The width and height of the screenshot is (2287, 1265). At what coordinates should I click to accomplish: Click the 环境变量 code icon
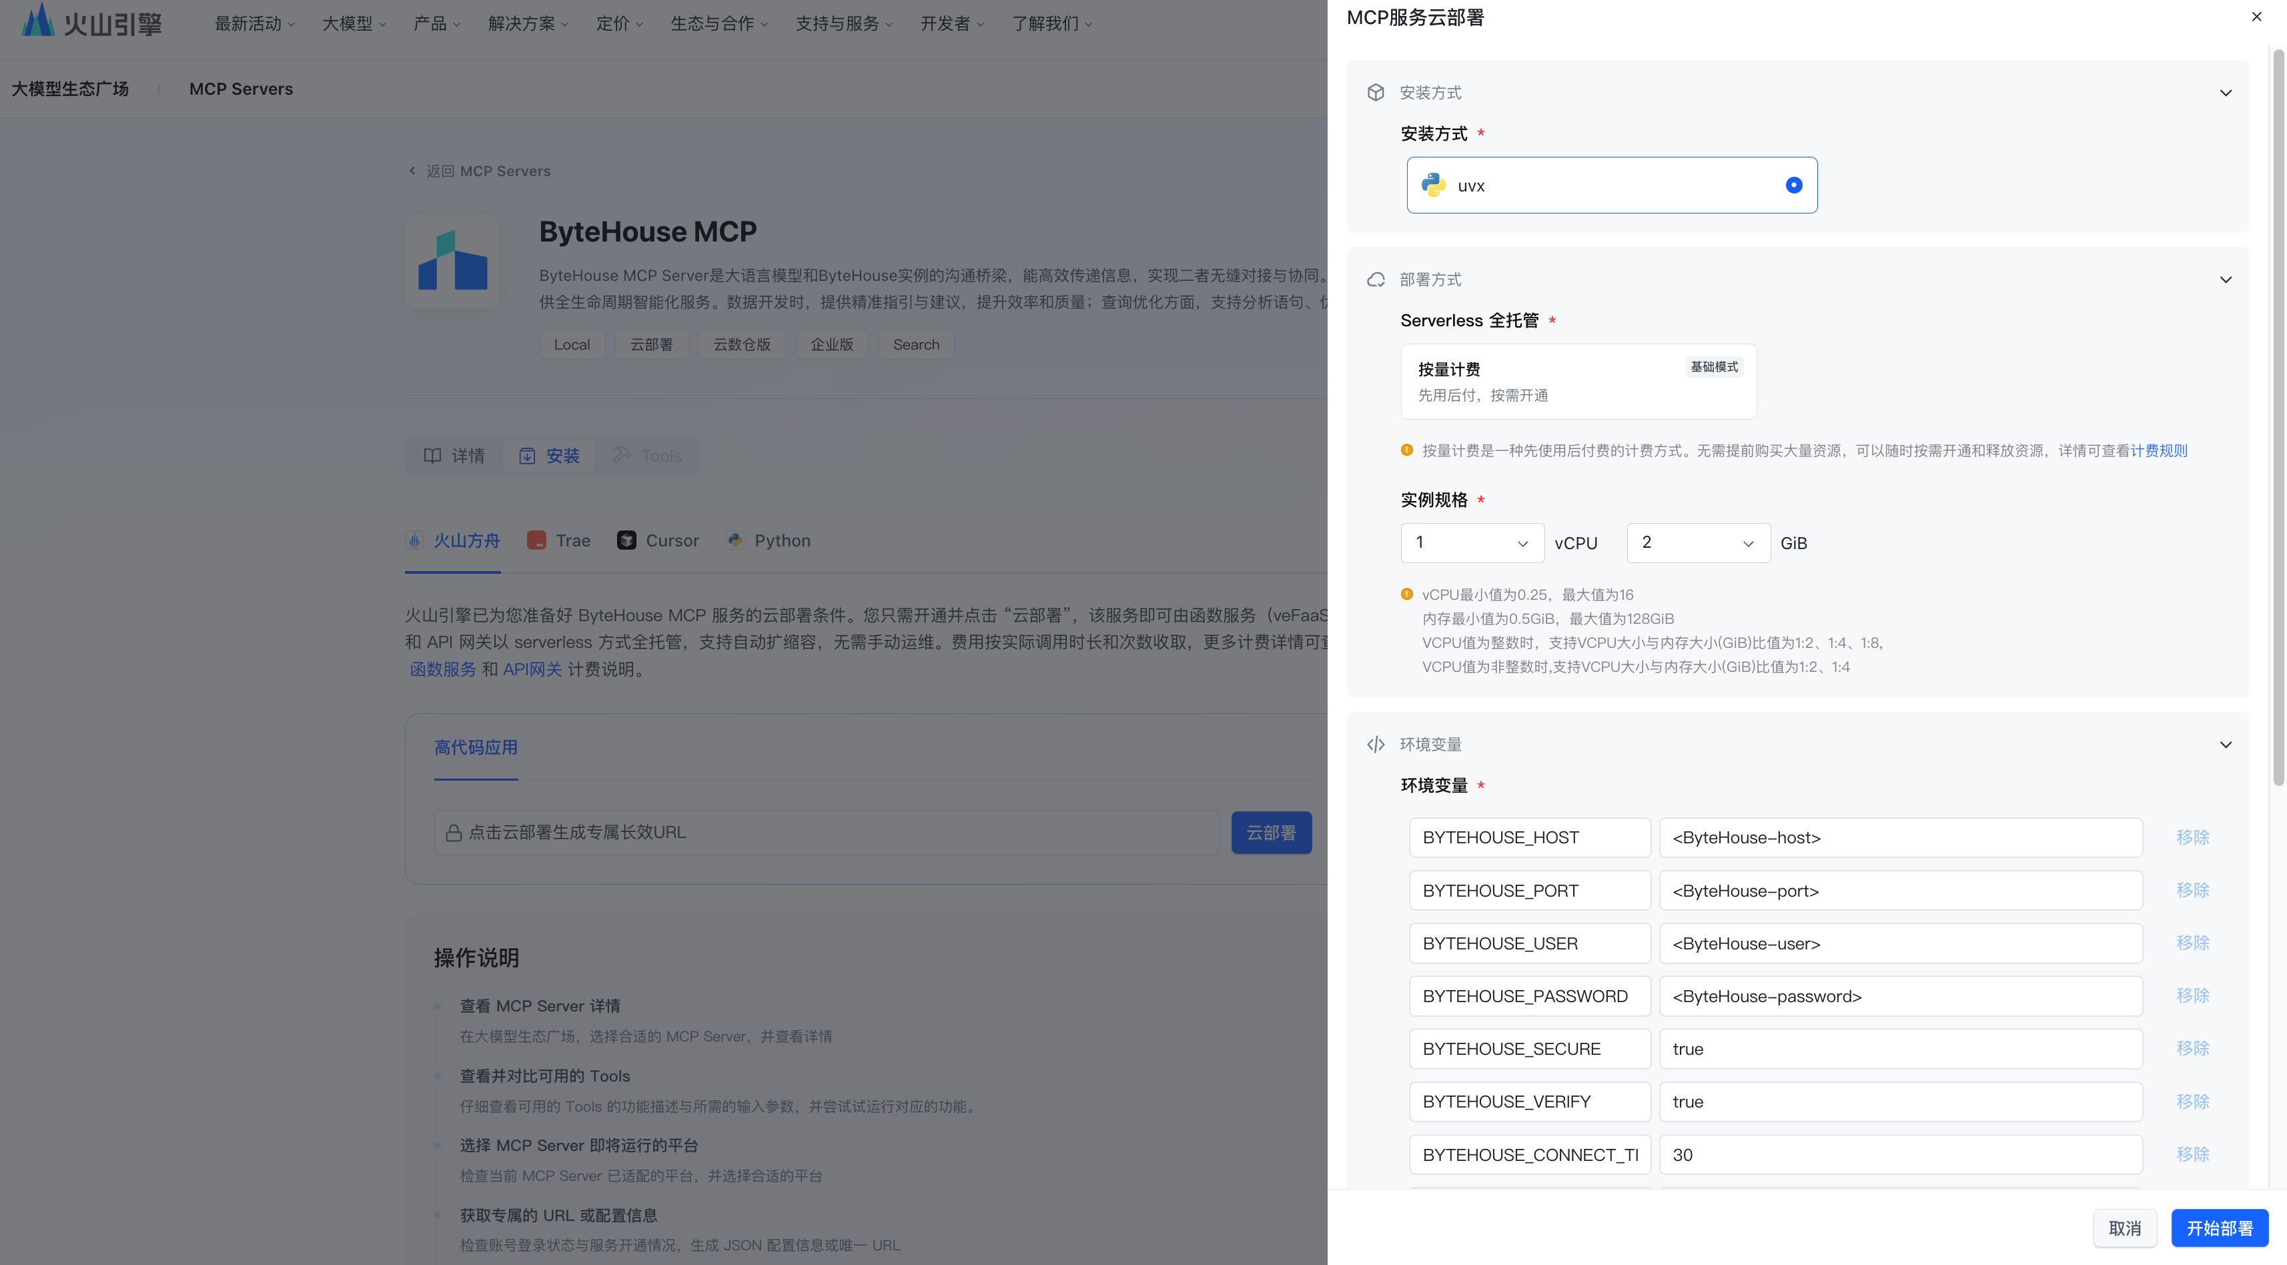tap(1376, 744)
